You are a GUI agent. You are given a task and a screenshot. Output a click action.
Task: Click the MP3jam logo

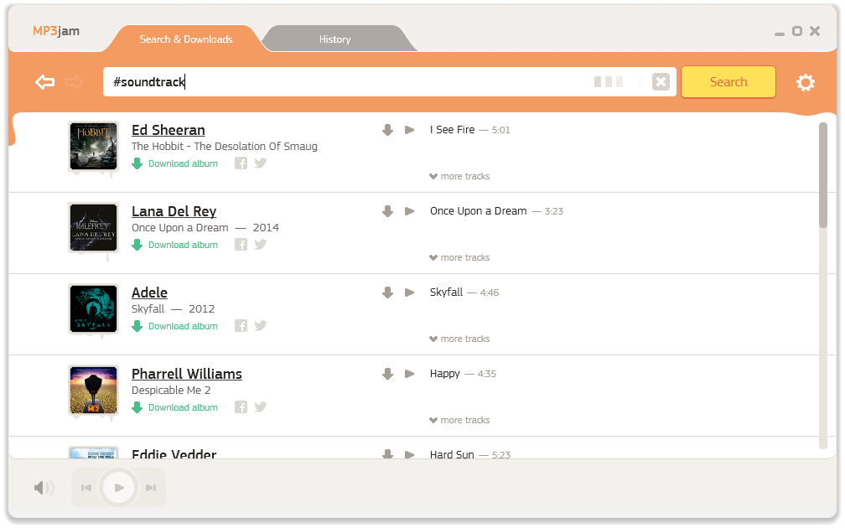[56, 31]
